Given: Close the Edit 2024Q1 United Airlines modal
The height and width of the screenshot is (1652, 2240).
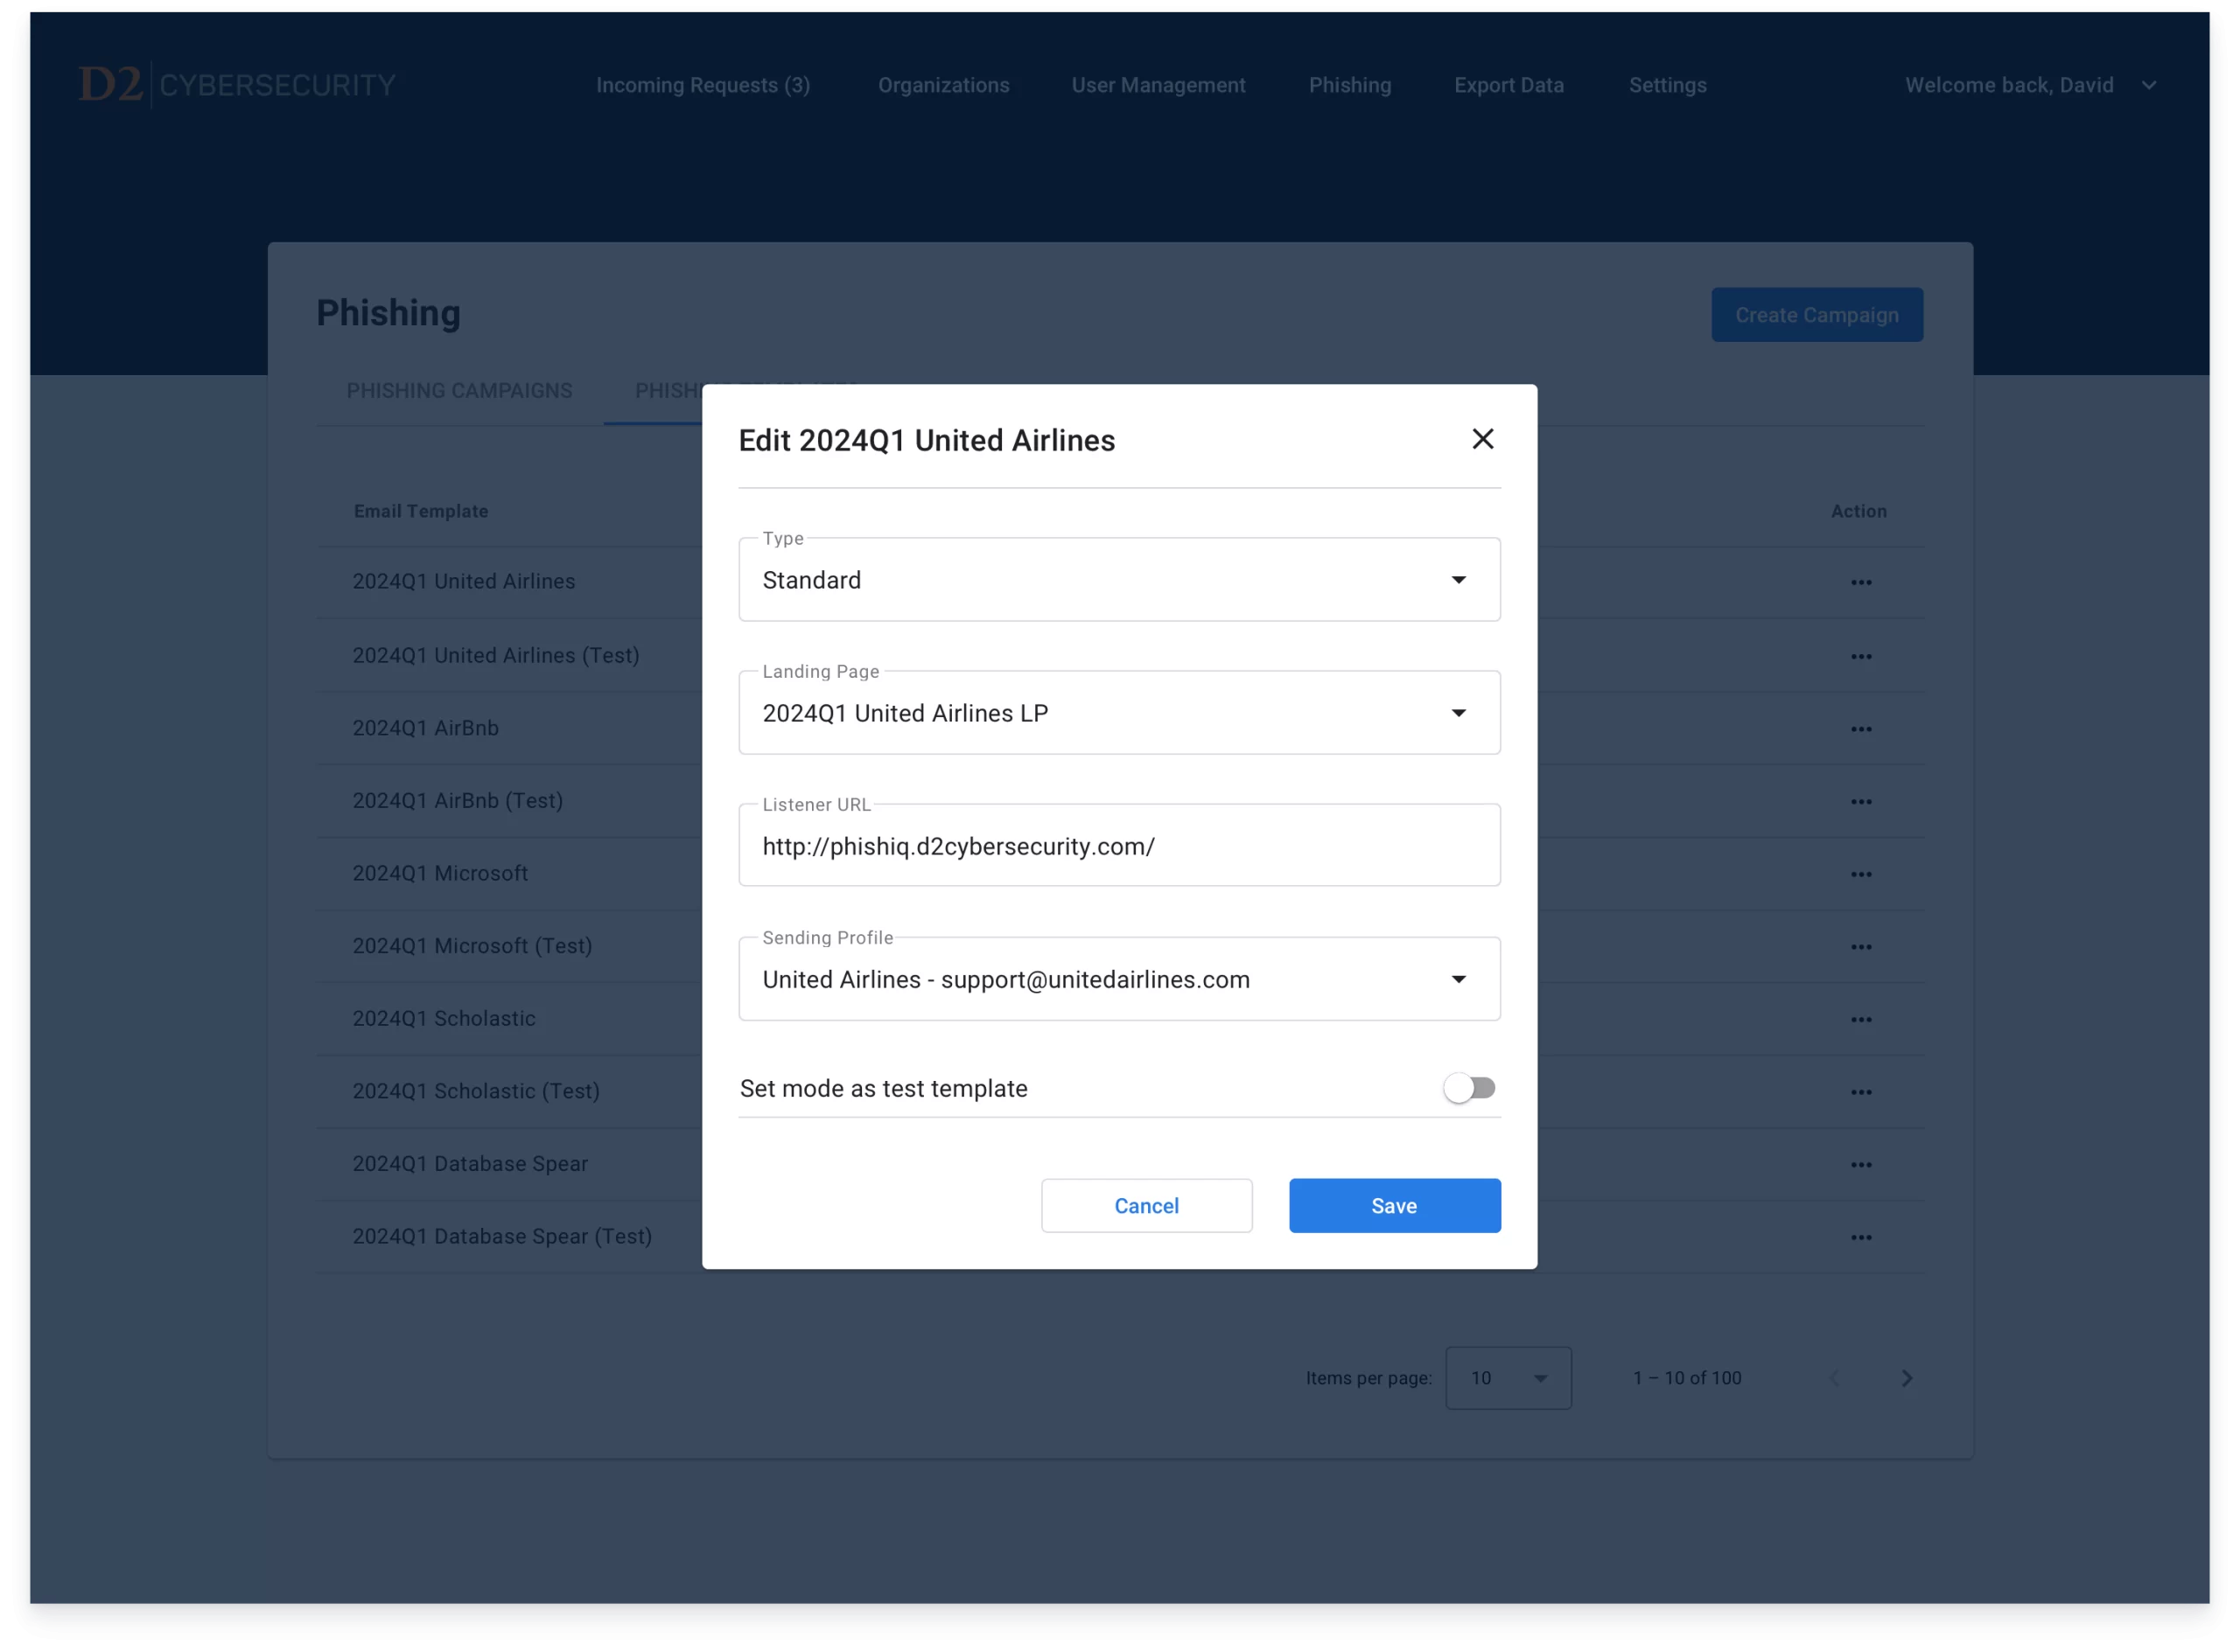Looking at the screenshot, I should pos(1481,438).
